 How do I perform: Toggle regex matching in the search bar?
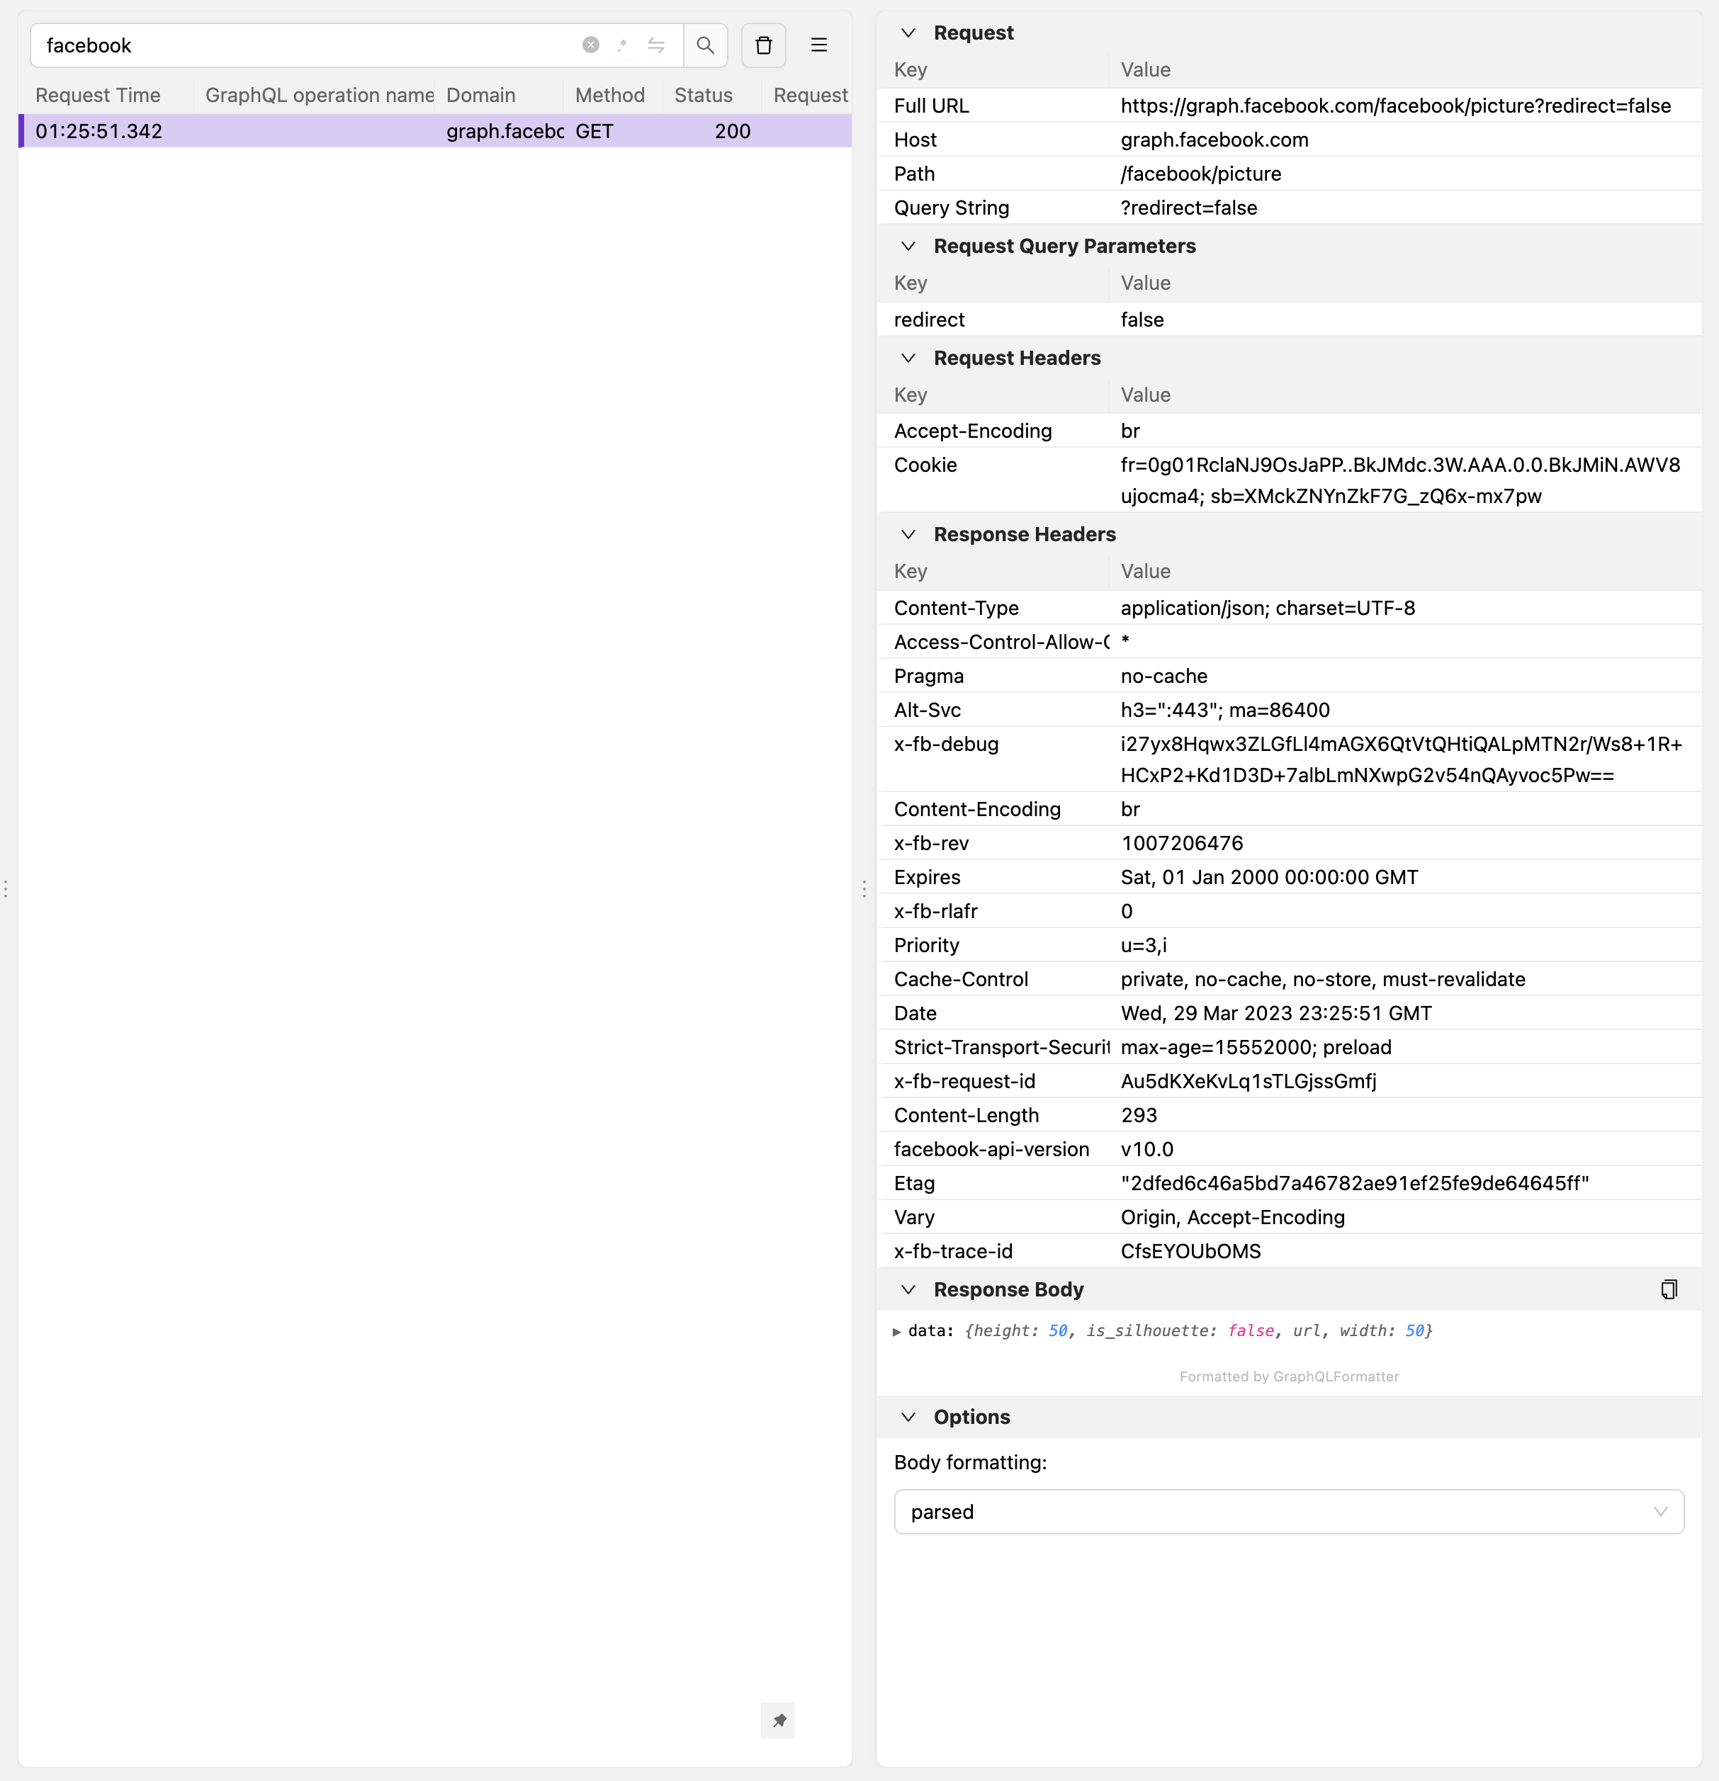point(623,45)
